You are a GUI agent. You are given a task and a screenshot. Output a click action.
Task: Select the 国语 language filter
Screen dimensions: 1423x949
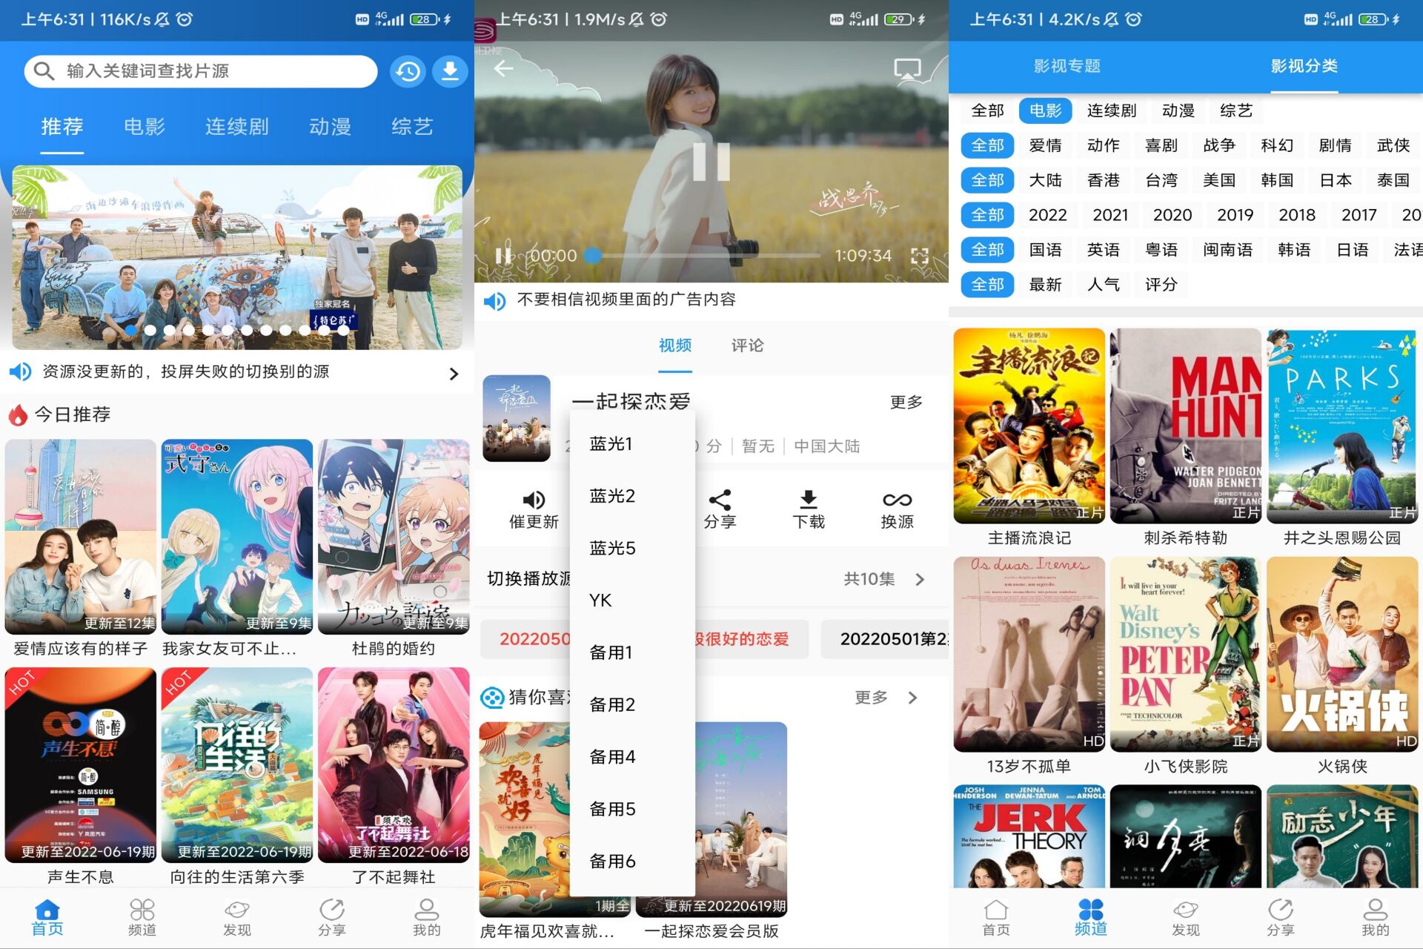[1046, 249]
